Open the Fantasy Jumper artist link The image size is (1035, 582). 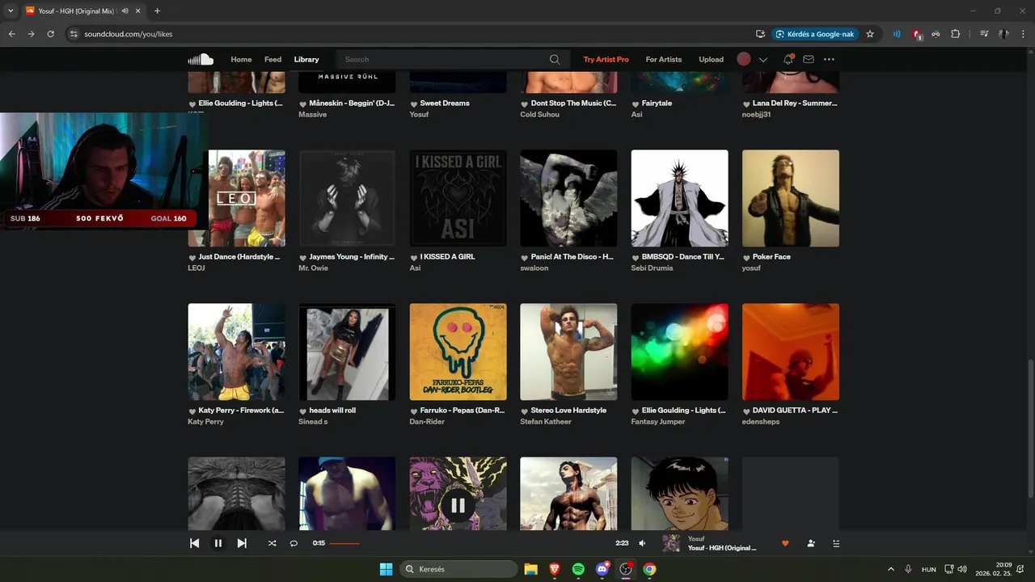658,421
